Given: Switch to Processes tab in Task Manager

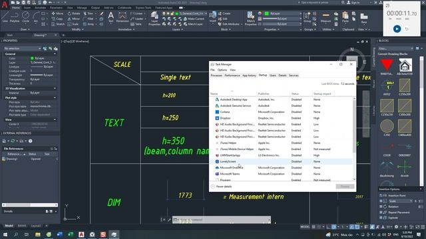Looking at the screenshot, I should pos(216,75).
